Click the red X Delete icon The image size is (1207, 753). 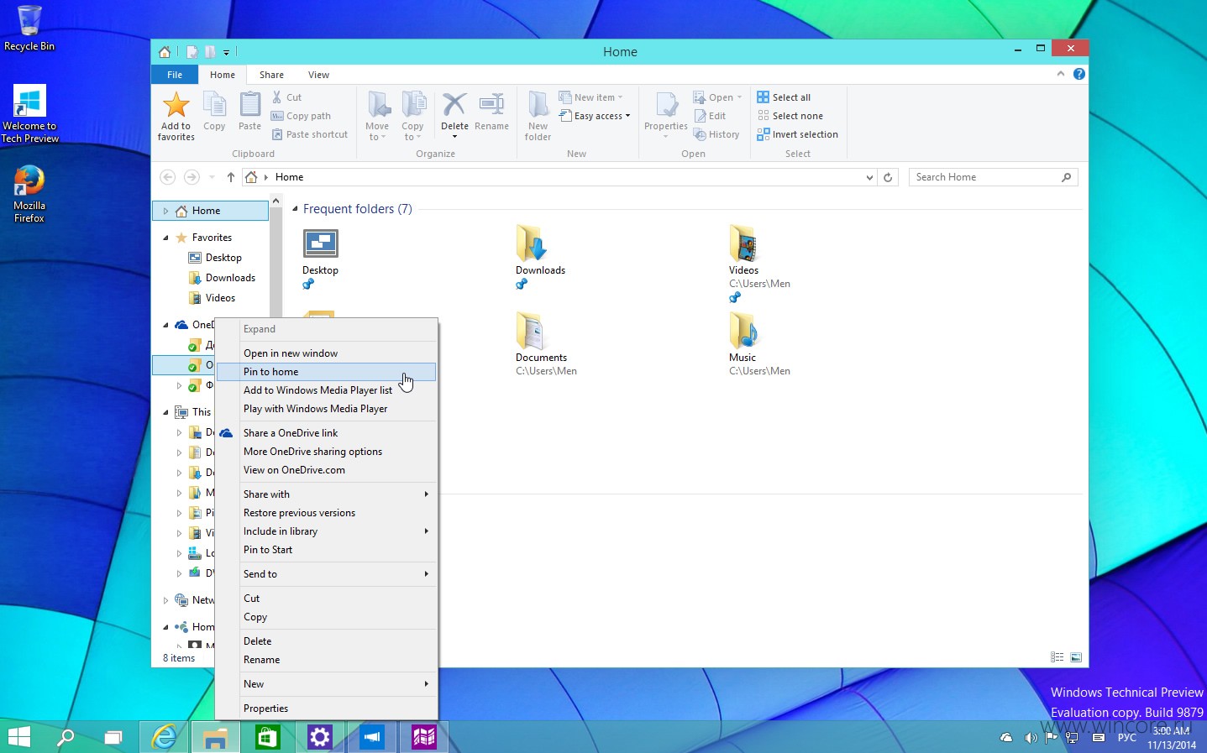tap(454, 104)
